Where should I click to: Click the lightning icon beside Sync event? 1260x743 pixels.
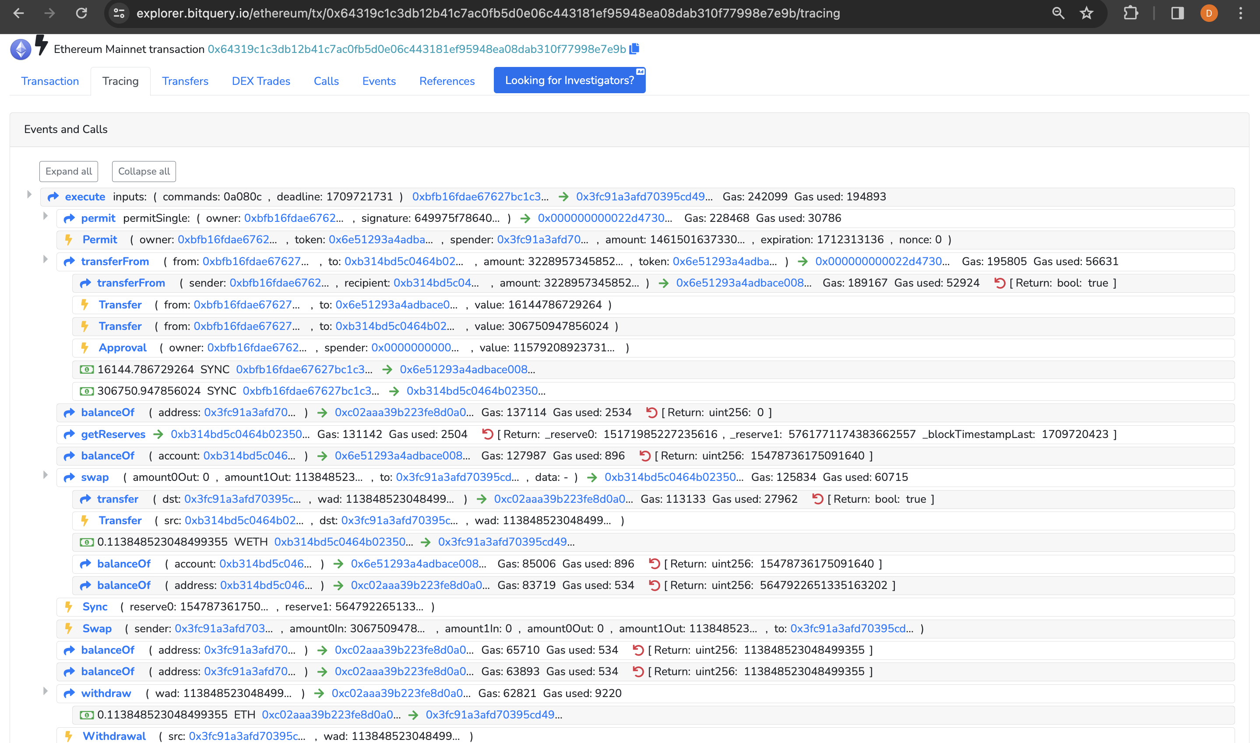[x=69, y=607]
